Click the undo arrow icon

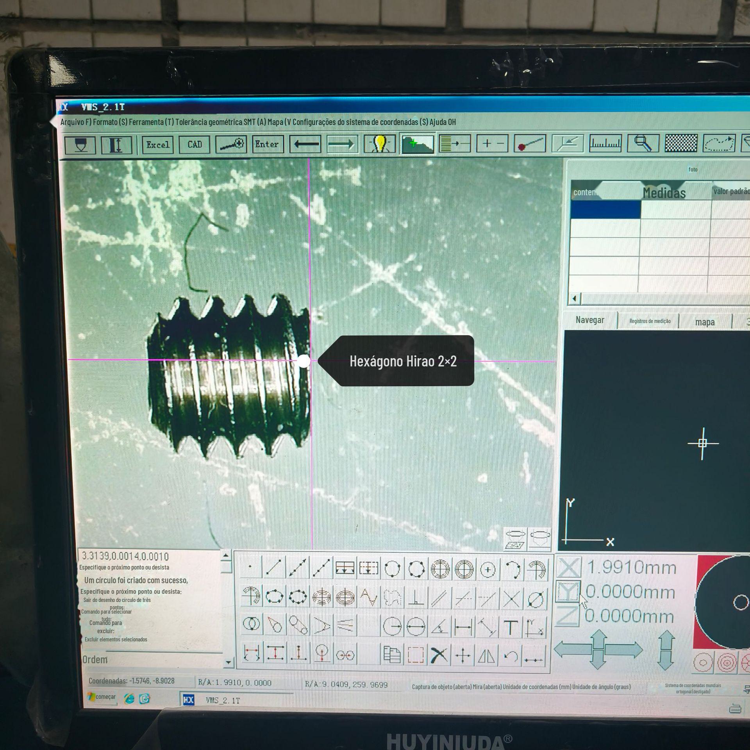[x=511, y=656]
